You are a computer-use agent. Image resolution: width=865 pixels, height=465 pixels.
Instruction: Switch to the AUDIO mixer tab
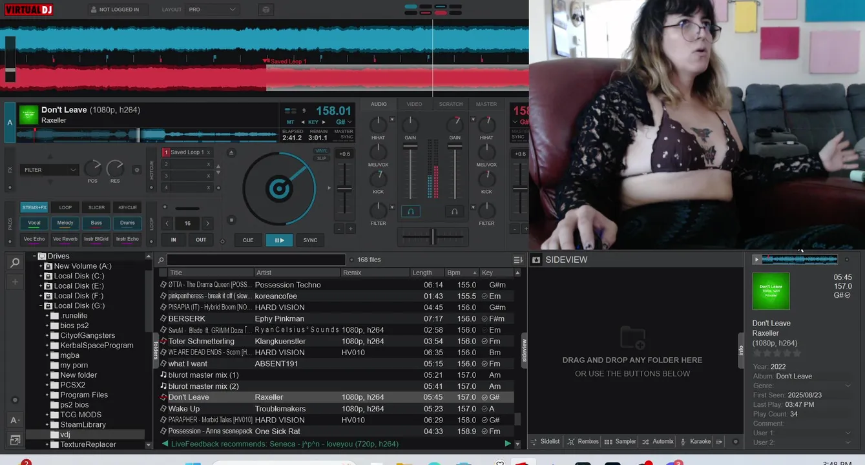tap(379, 104)
